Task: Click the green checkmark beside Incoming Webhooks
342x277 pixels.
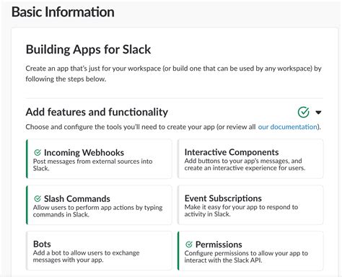Action: [x=38, y=152]
